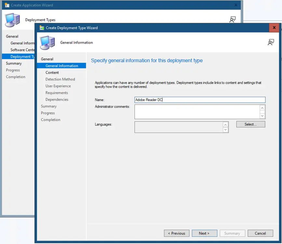
Task: Select General heading in Create Application Wizard
Action: click(12, 36)
